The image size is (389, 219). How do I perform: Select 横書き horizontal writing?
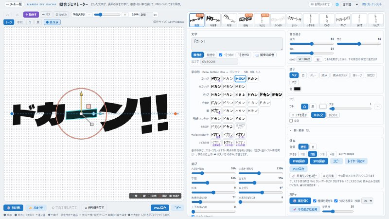(x=197, y=55)
